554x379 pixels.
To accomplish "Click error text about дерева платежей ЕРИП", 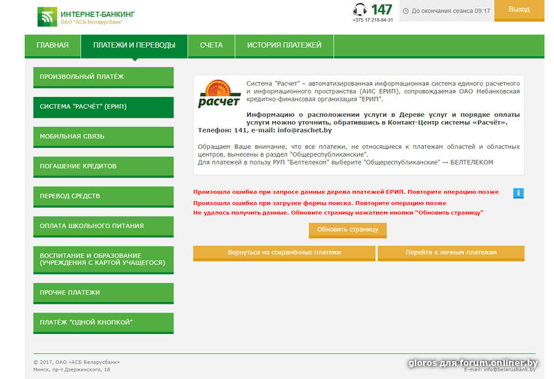I will coord(346,192).
